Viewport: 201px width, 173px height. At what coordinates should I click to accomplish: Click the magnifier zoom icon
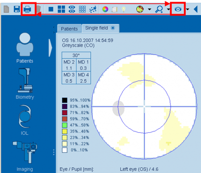pyautogui.click(x=159, y=9)
